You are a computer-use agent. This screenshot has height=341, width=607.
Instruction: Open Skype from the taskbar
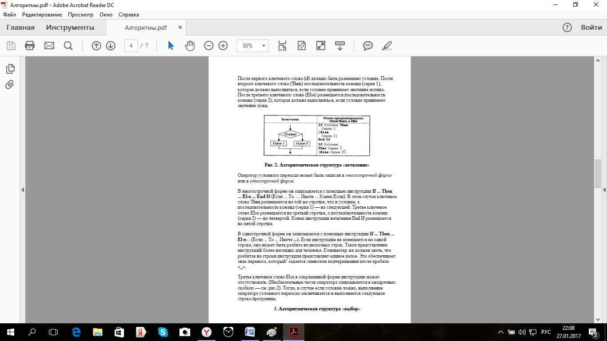coord(163,332)
